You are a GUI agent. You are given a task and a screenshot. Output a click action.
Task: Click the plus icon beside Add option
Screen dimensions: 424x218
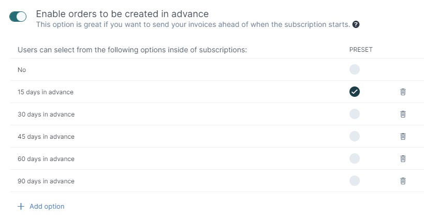pos(21,207)
